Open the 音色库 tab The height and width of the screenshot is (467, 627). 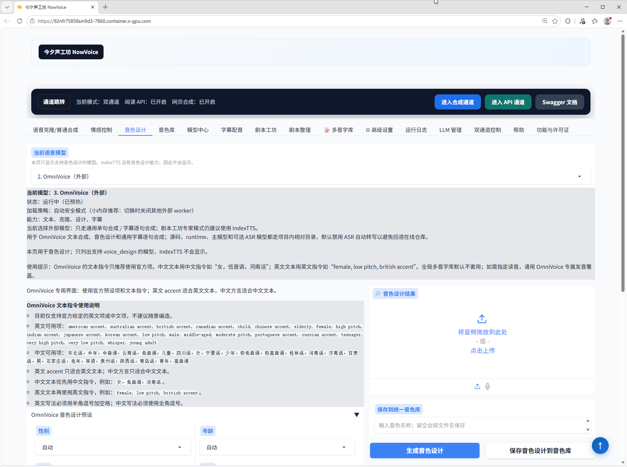(x=166, y=130)
